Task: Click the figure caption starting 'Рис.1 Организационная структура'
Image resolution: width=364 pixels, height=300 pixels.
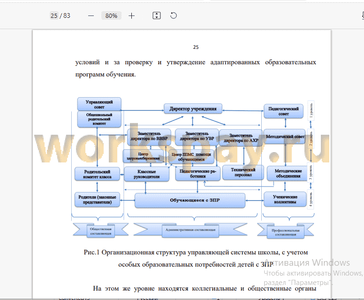Action: coord(196,258)
